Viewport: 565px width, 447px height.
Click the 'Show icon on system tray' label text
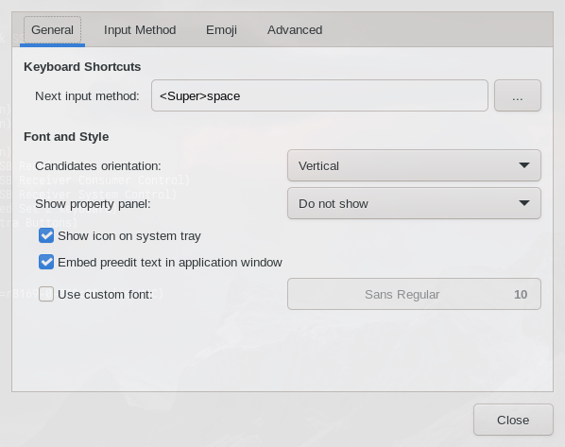tap(129, 236)
